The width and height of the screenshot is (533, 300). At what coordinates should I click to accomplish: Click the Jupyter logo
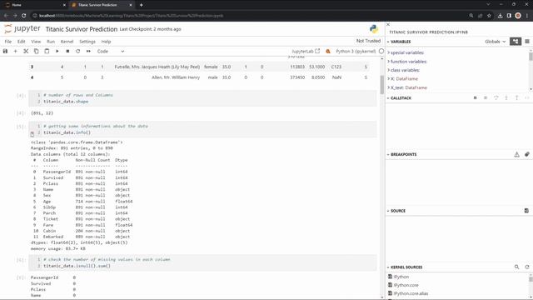point(22,29)
